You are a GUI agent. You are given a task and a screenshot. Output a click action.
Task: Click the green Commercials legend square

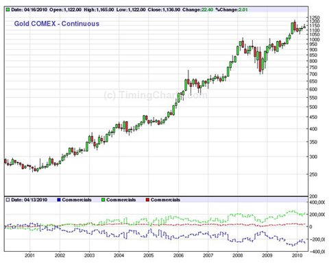click(103, 200)
